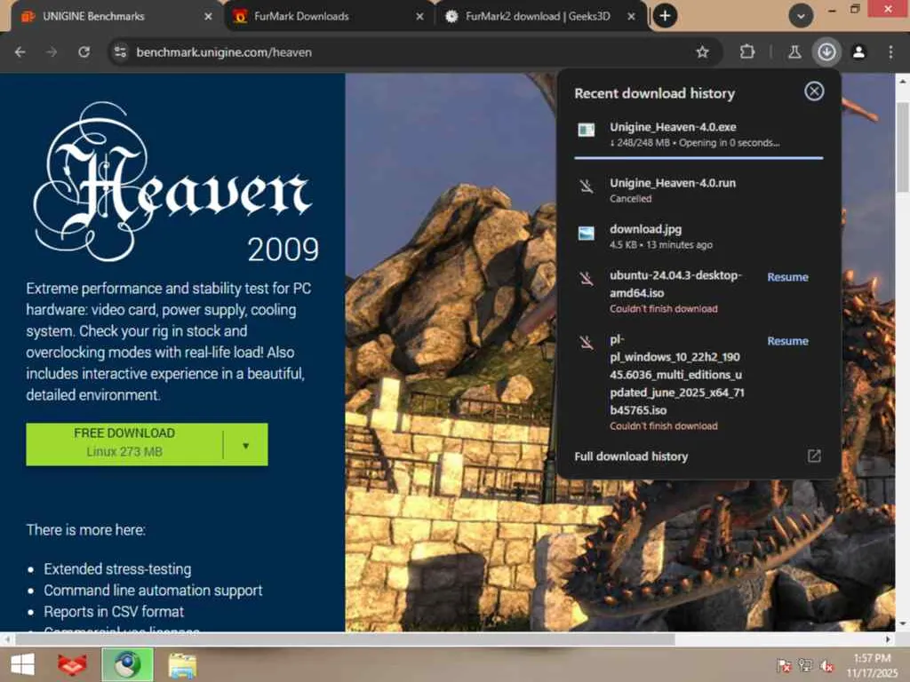Click the muted volume tray icon
910x682 pixels.
click(x=826, y=665)
